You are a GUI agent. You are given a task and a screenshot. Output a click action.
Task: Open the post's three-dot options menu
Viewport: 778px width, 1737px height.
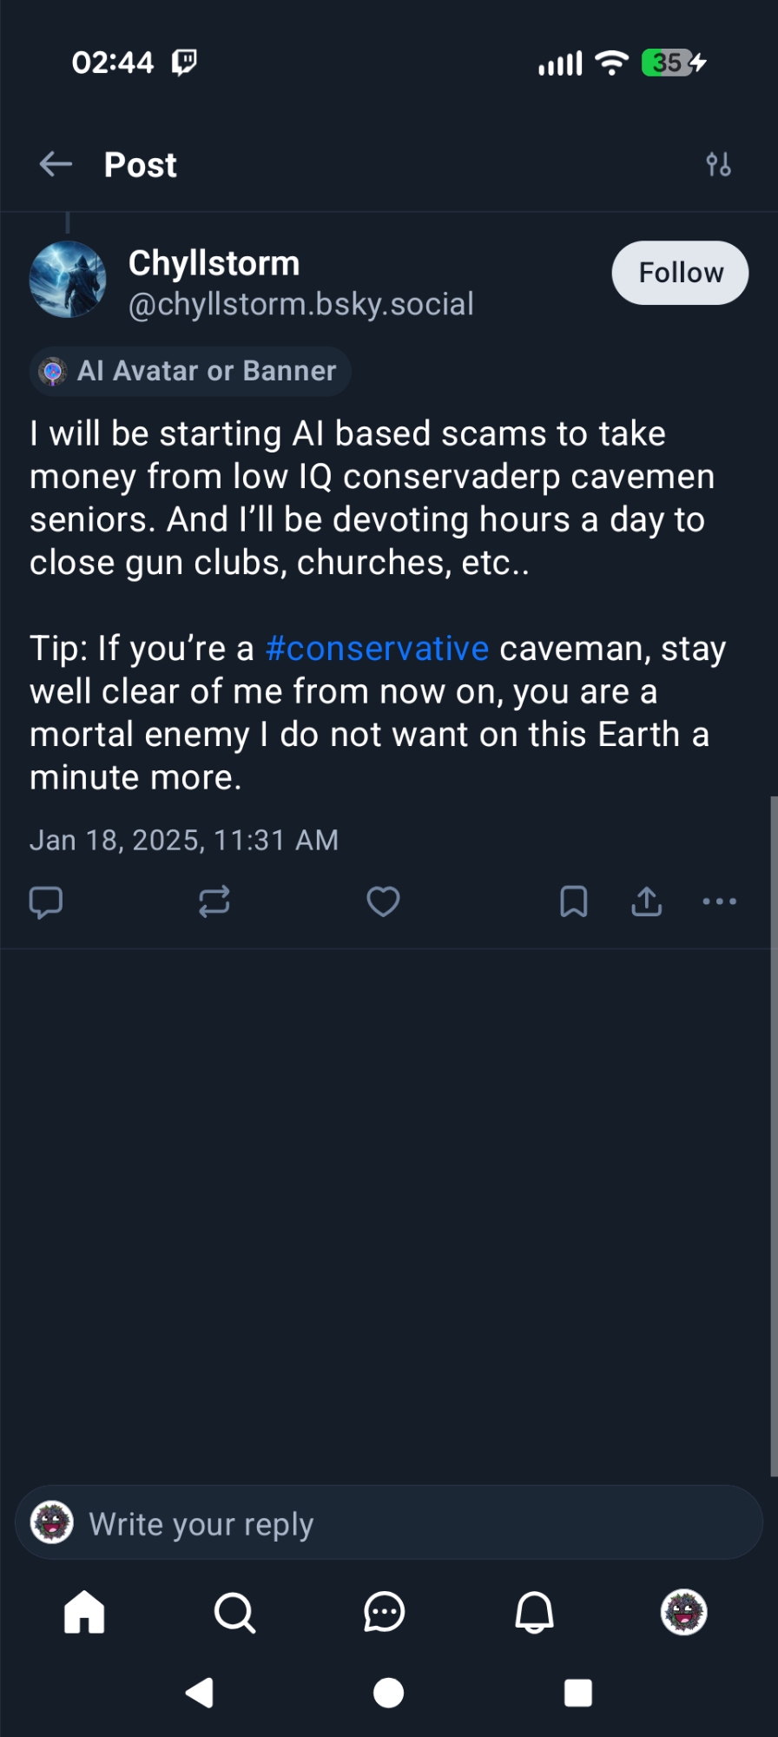(719, 902)
